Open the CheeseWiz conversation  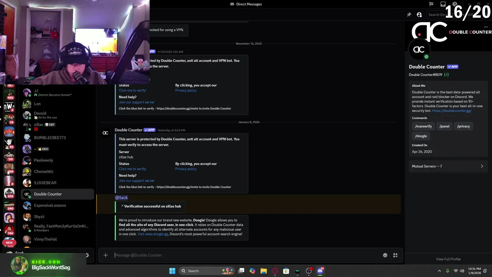[x=57, y=172]
